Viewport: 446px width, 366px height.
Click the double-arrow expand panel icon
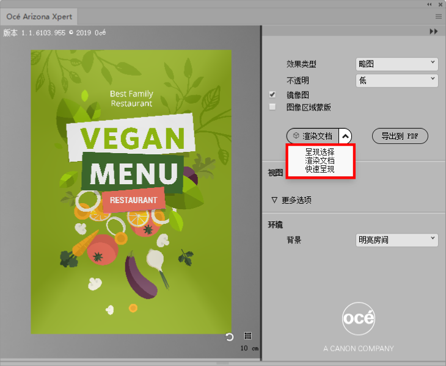[434, 31]
